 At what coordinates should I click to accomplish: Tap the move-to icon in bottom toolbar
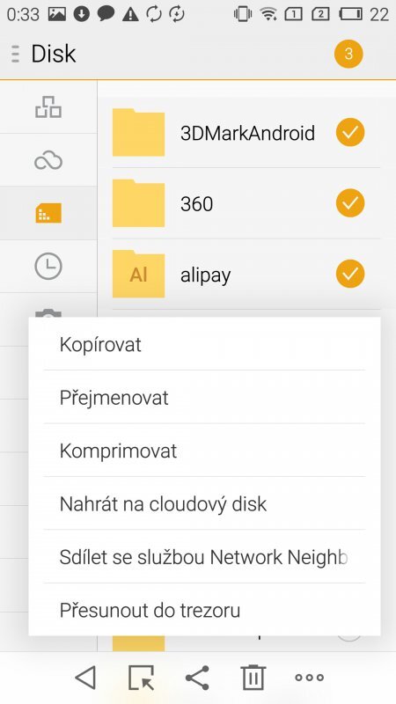(141, 677)
